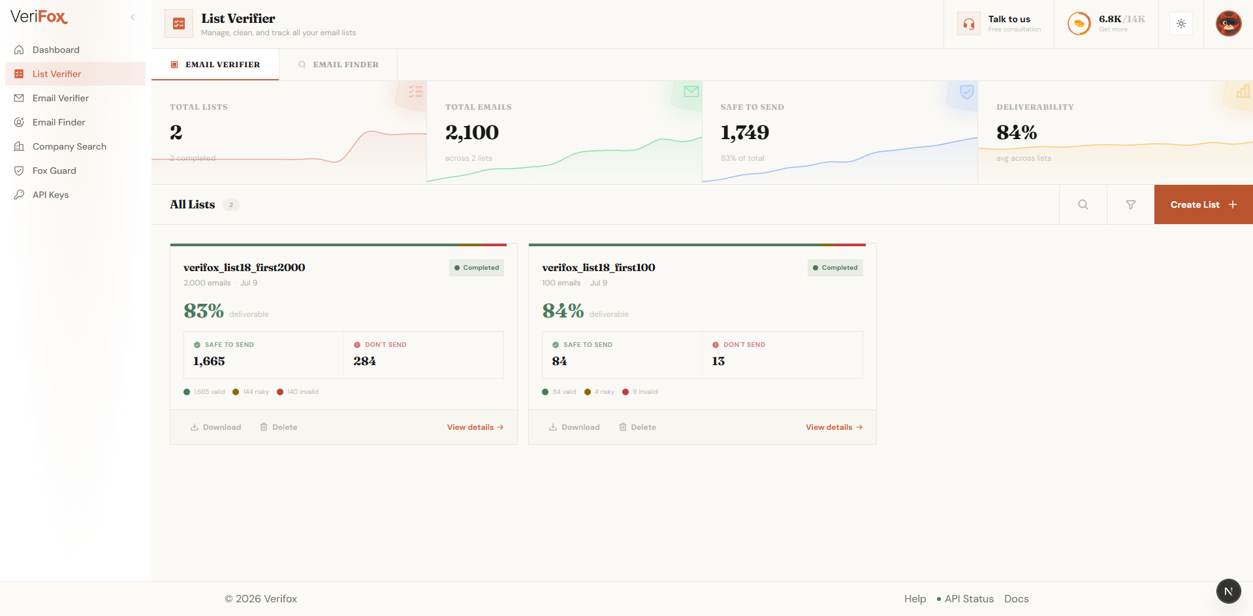Click the credits coin icon
The width and height of the screenshot is (1253, 616).
[1079, 24]
